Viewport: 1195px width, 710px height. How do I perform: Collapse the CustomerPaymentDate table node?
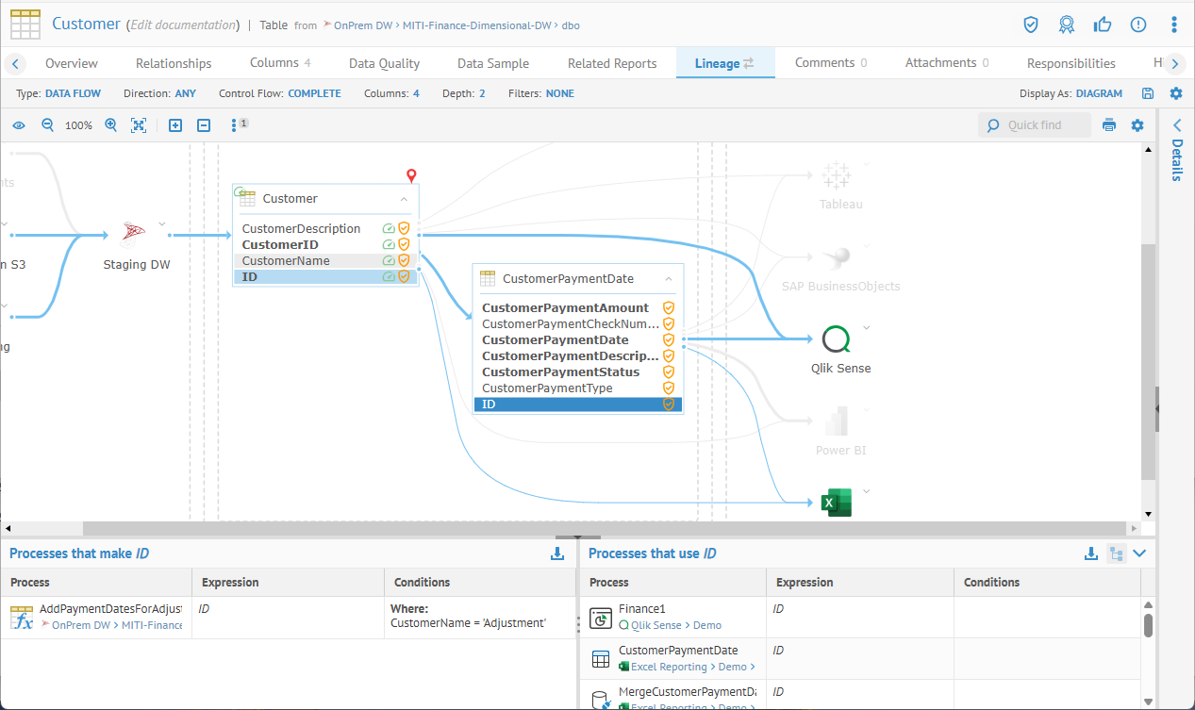click(x=669, y=279)
